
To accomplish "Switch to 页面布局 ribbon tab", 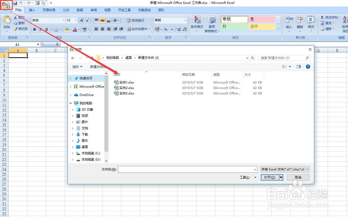I will (49, 10).
